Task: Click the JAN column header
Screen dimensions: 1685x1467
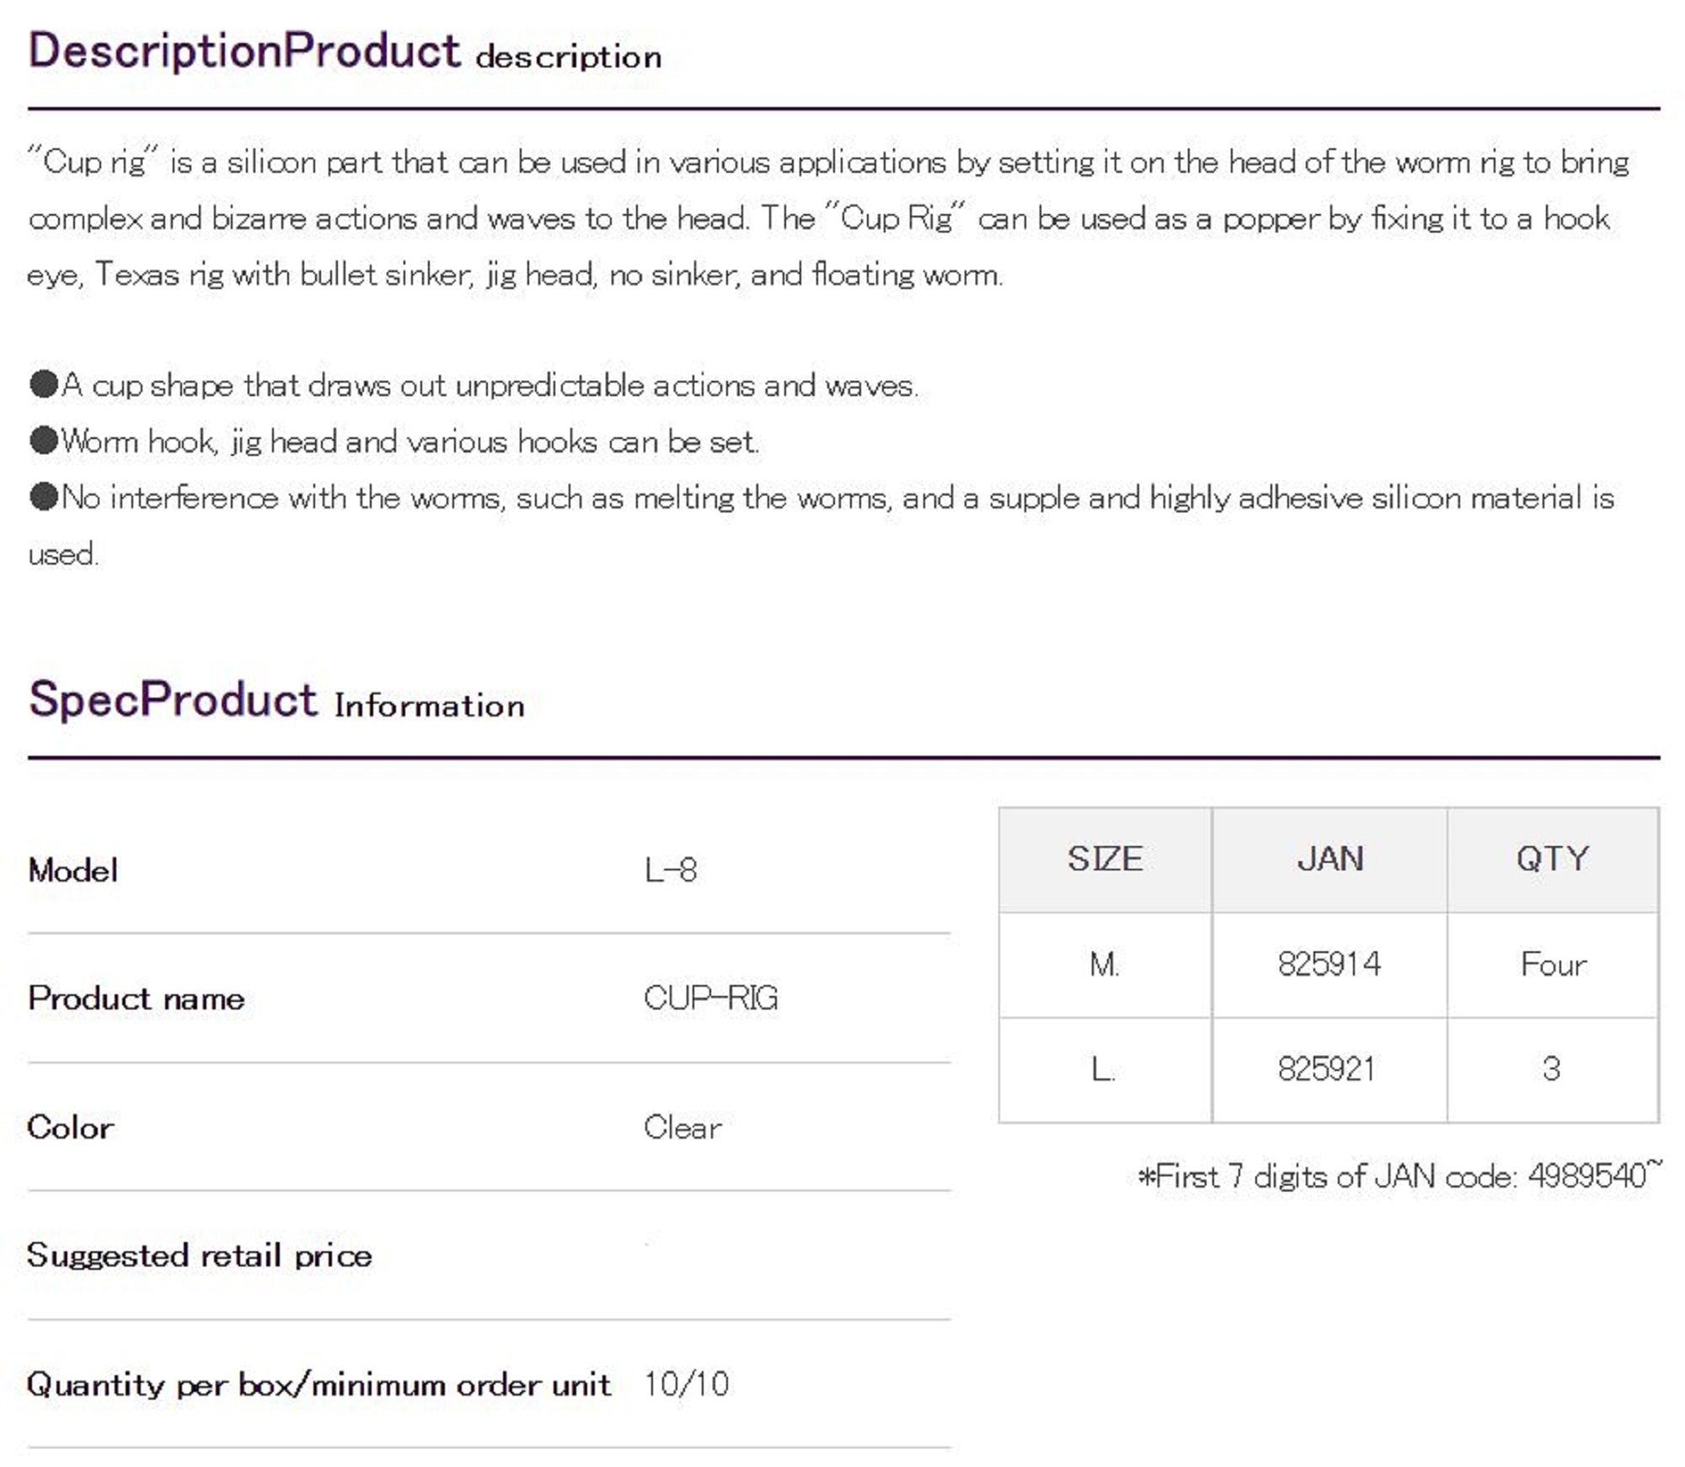Action: [x=1329, y=859]
